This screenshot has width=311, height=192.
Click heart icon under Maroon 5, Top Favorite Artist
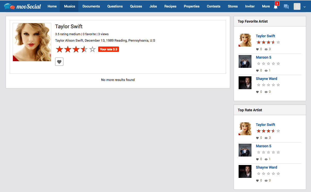pos(257,71)
